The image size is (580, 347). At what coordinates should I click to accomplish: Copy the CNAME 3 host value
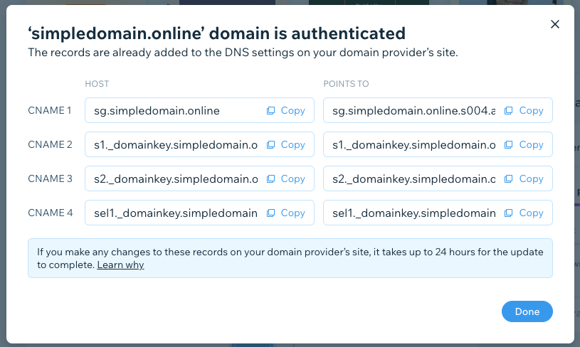tap(286, 179)
